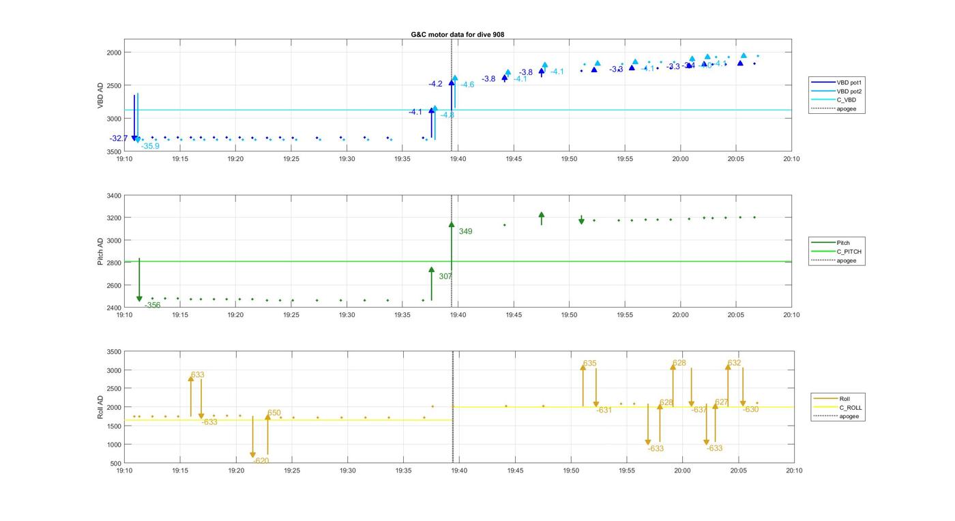
Task: Click the "-631" roll data label
Action: (604, 411)
